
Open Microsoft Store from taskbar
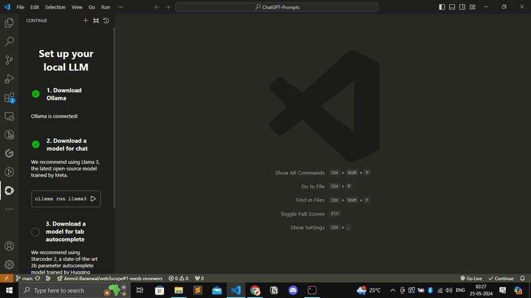click(x=159, y=290)
